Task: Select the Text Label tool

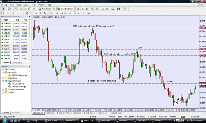Action: pos(41,13)
